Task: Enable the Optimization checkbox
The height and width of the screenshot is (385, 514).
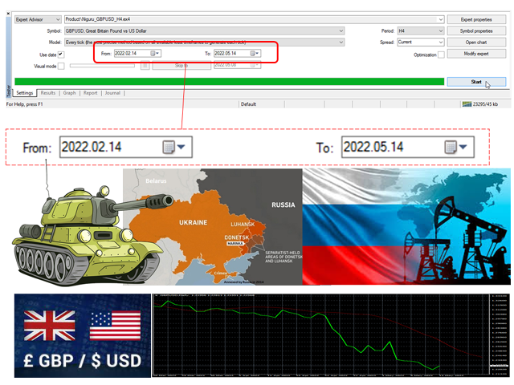Action: pyautogui.click(x=441, y=55)
